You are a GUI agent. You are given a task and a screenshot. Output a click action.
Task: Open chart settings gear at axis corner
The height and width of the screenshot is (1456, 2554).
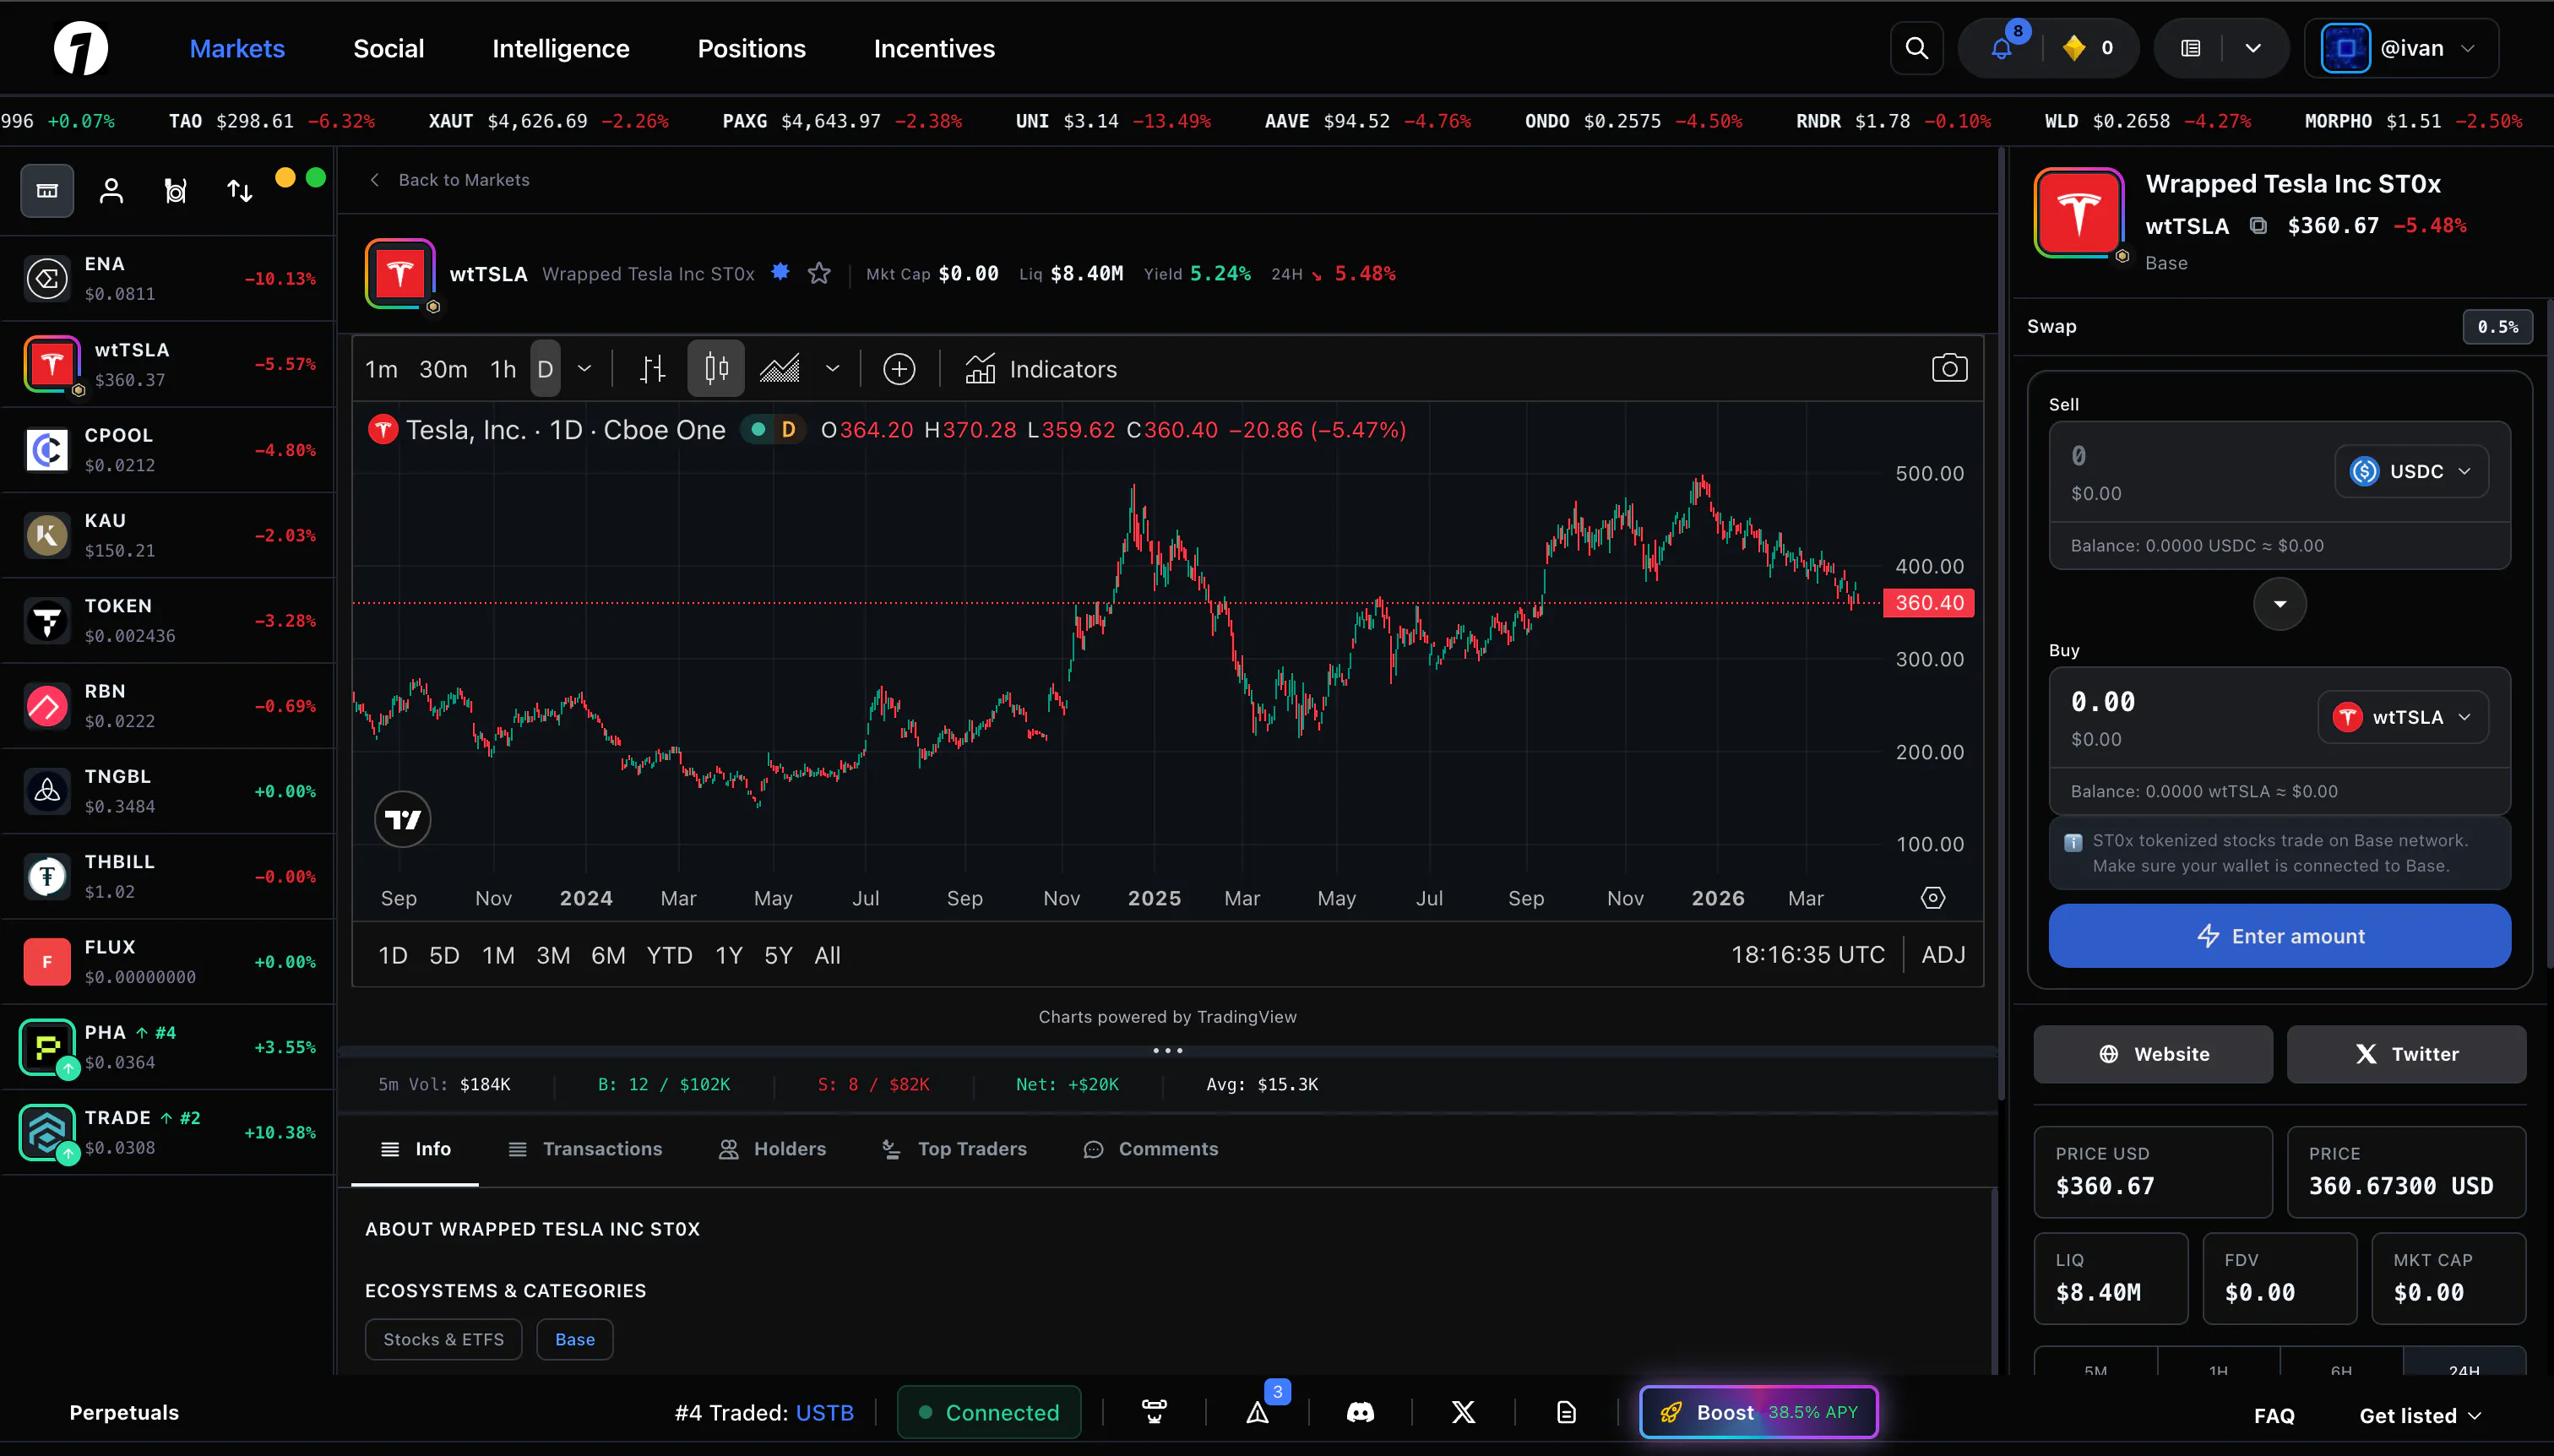[x=1933, y=898]
